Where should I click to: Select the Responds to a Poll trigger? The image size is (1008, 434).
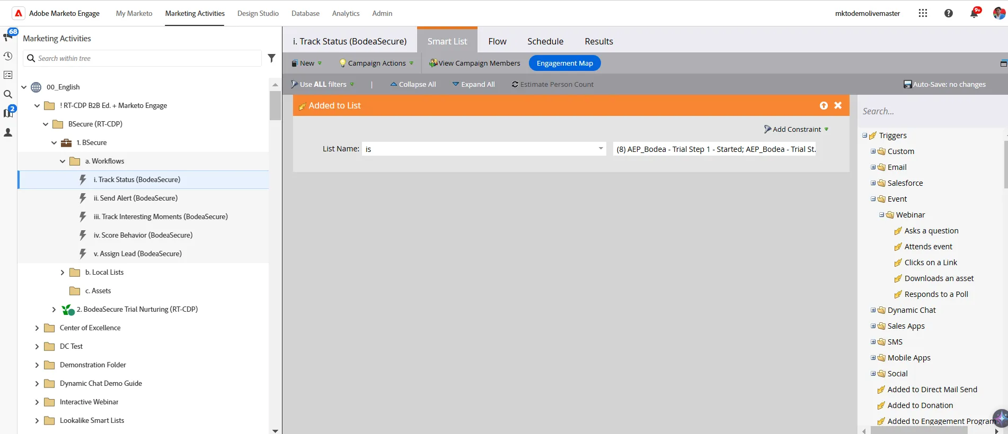936,294
